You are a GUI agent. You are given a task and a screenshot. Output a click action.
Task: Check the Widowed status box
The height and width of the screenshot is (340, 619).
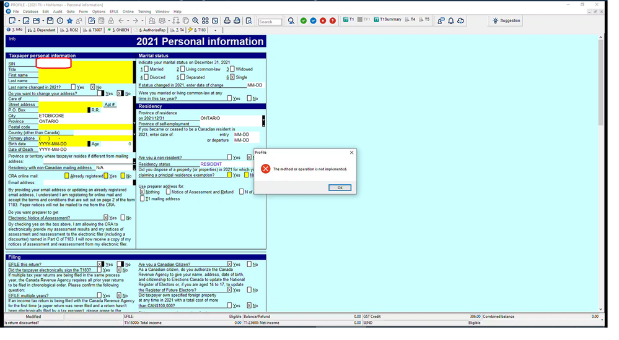click(x=232, y=69)
